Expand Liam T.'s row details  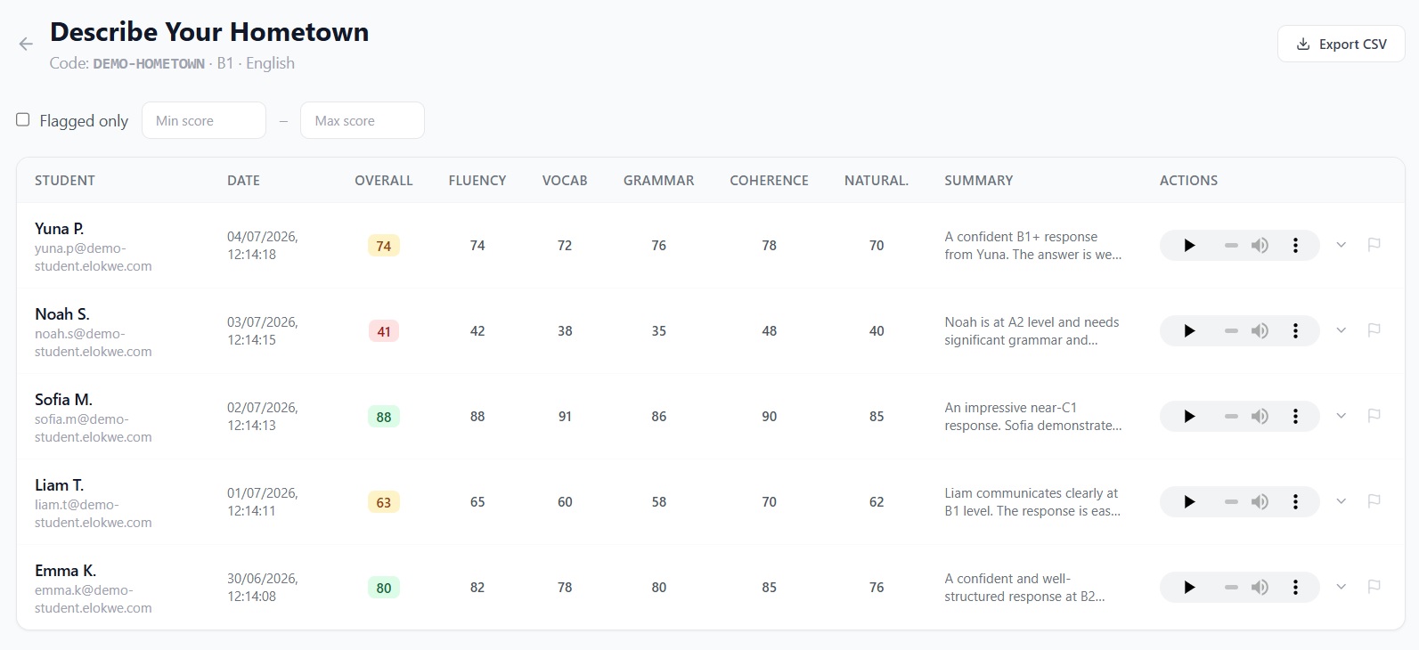click(x=1341, y=501)
